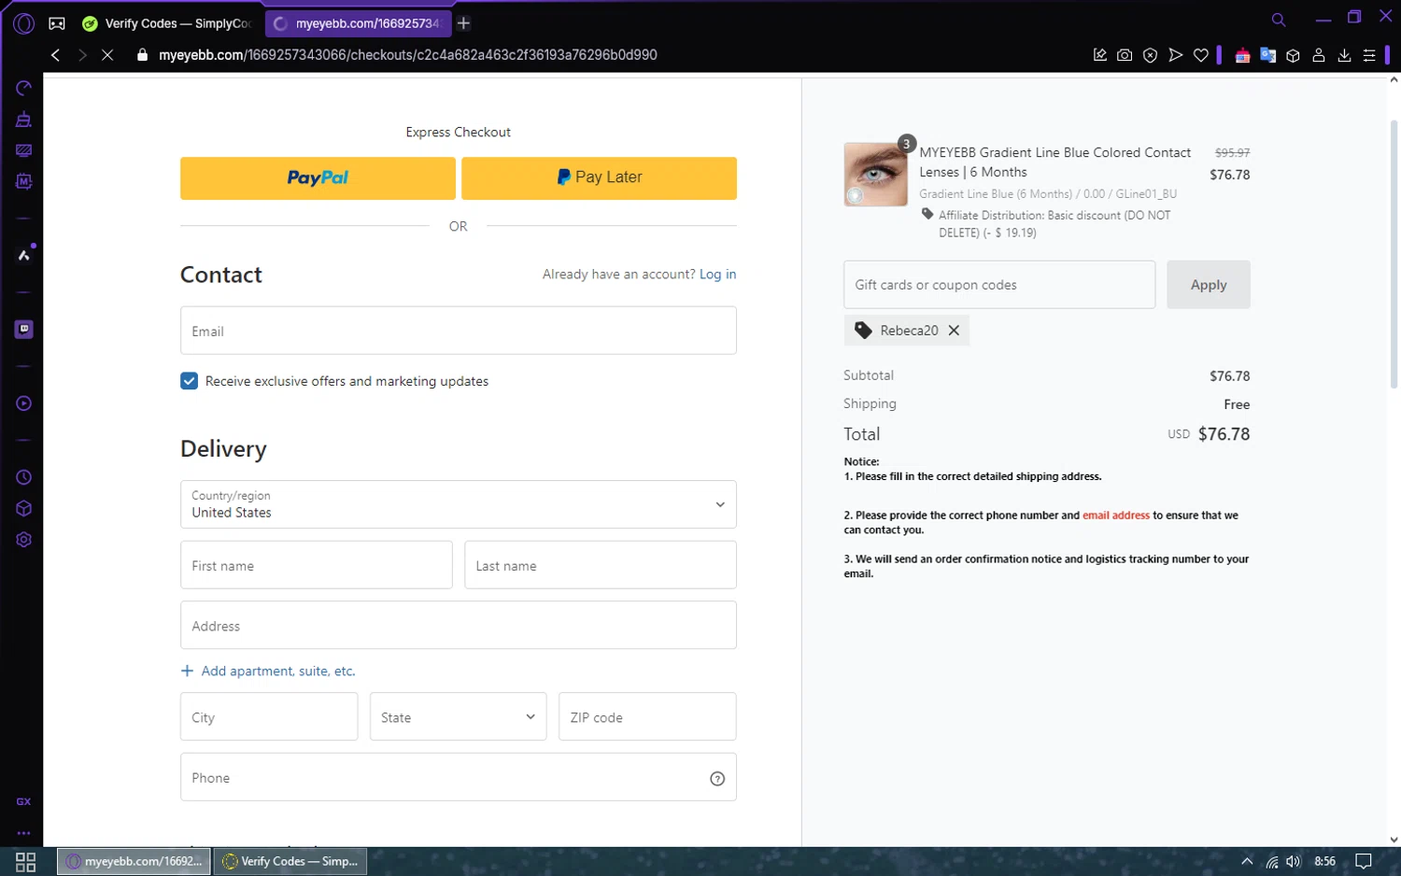The image size is (1401, 876).
Task: Open the media Player icon in sidebar
Action: pos(24,403)
